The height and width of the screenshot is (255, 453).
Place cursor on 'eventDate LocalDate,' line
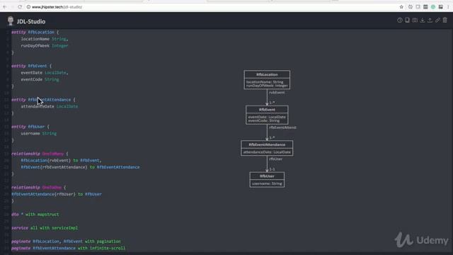45,72
